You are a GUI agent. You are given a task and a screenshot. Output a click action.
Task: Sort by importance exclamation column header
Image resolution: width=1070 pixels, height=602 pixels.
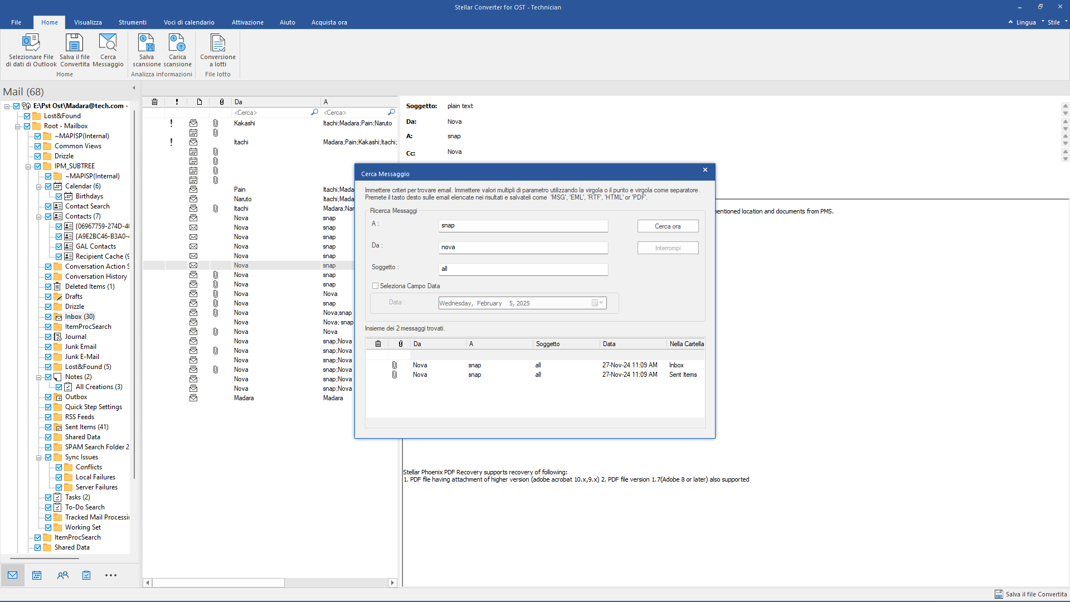[177, 102]
